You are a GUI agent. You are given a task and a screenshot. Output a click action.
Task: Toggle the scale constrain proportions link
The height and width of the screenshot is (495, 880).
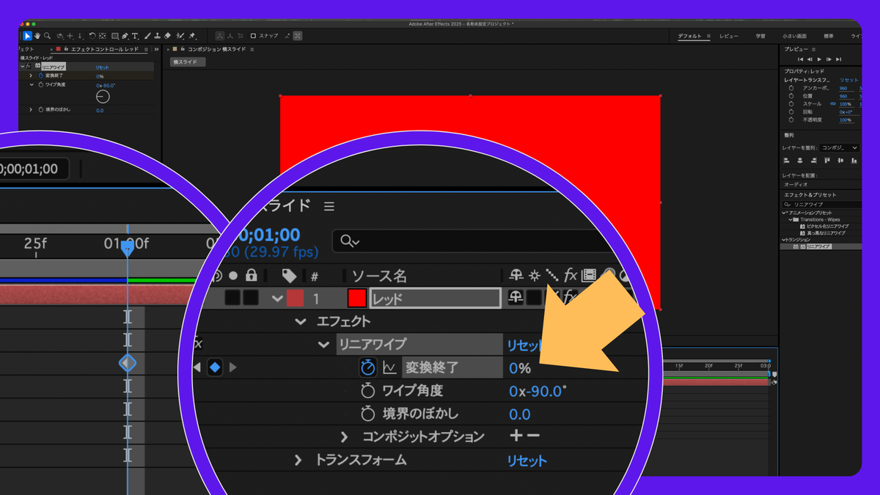point(833,104)
